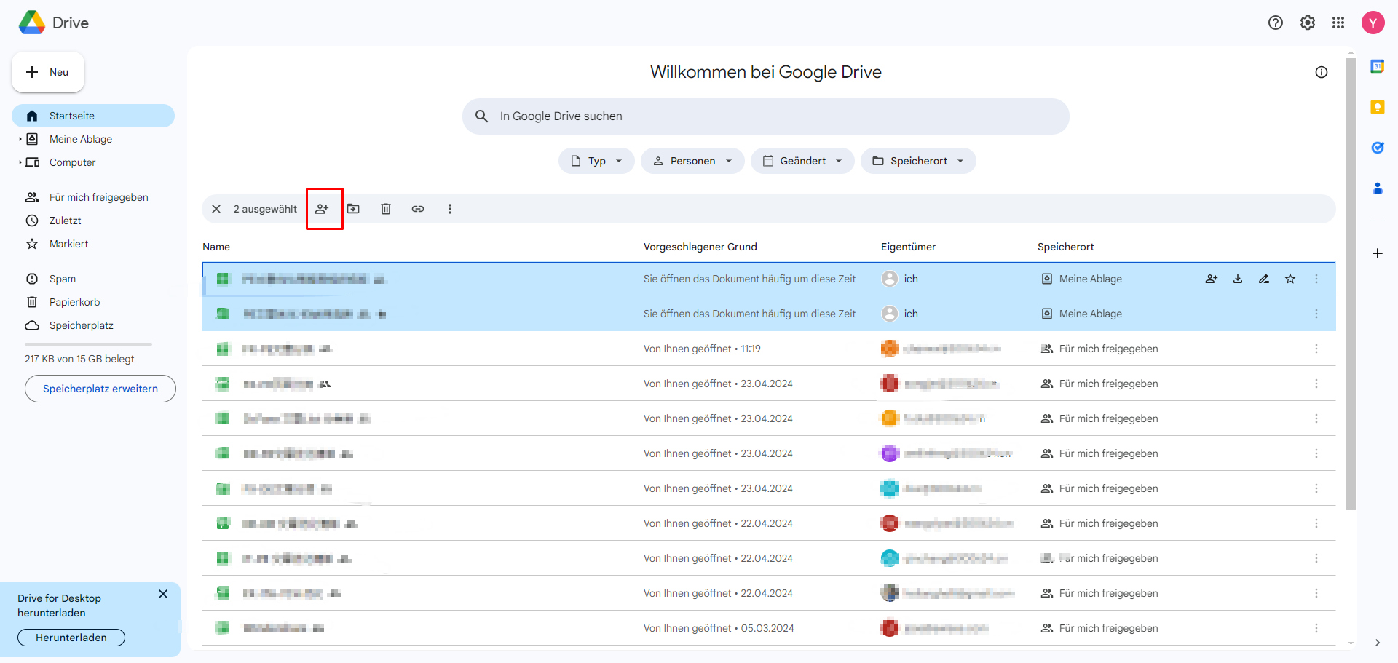Open the Geändert filter dropdown
1398x663 pixels.
coord(802,161)
